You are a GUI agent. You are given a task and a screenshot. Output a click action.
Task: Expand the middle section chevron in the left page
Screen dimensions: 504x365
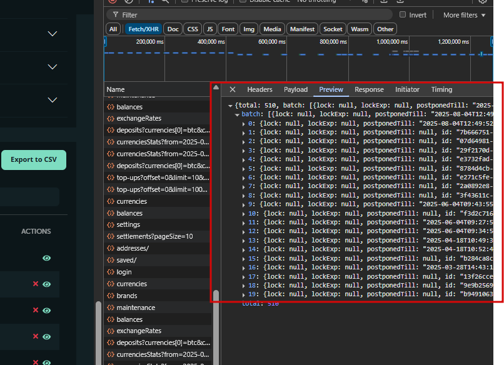click(53, 67)
